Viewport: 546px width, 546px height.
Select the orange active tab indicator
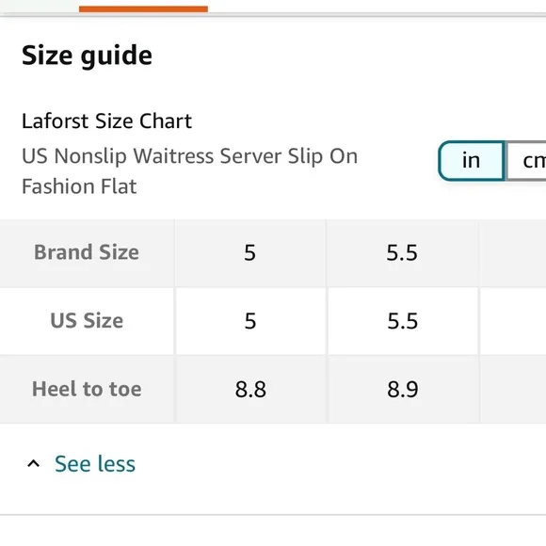[x=143, y=9]
